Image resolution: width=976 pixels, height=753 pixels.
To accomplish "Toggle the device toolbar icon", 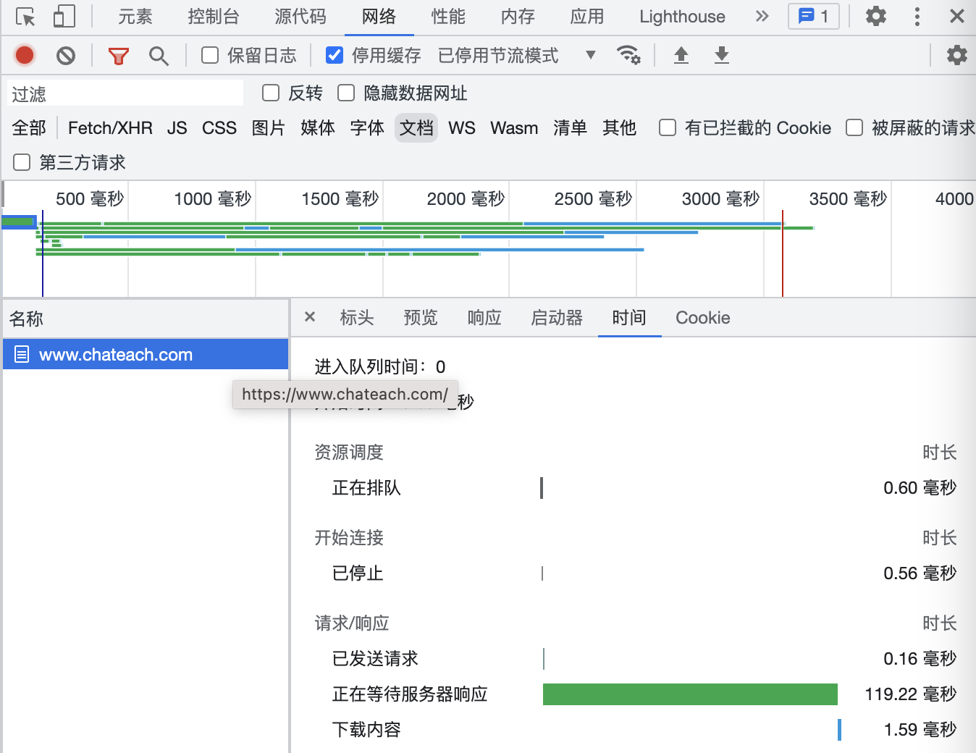I will 64,17.
